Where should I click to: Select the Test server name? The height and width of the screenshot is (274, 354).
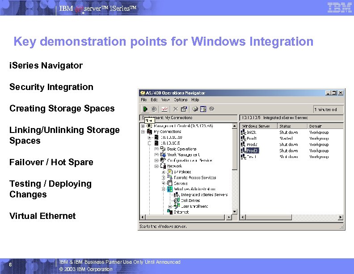tap(251, 156)
